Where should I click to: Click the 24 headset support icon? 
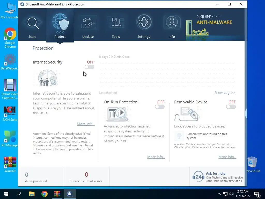[198, 176]
